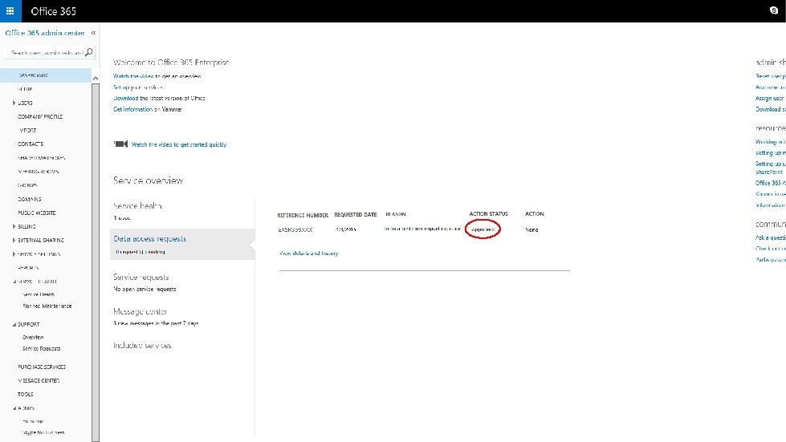Click the 'Assign user' shortcut link
The width and height of the screenshot is (786, 442).
point(770,98)
